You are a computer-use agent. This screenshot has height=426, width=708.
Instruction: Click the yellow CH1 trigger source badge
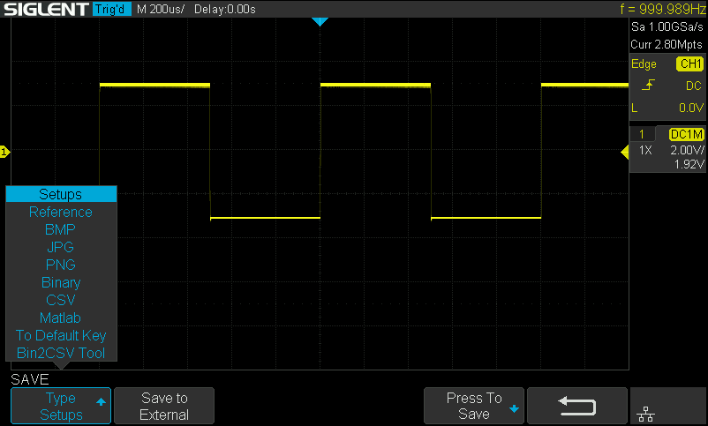click(x=689, y=64)
